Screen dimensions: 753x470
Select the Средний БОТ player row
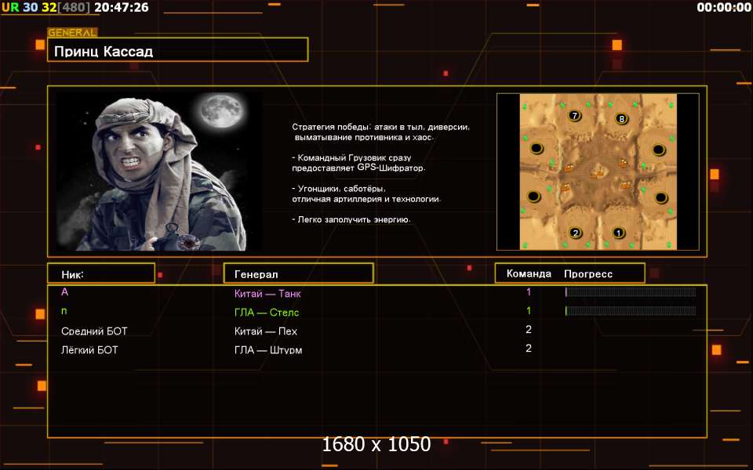[91, 331]
